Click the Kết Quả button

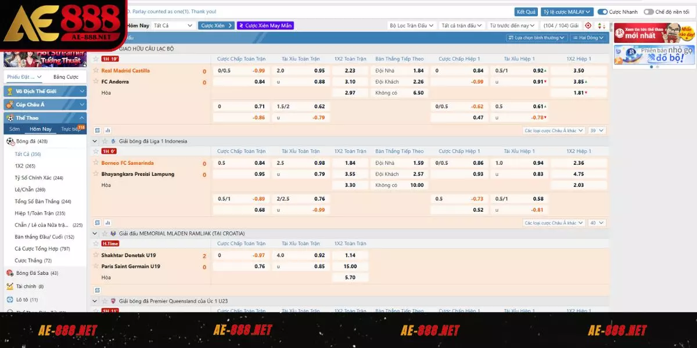pos(526,12)
